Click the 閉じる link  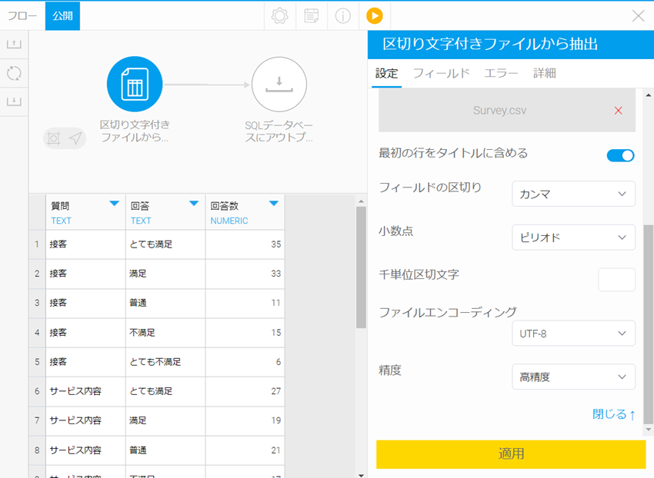pos(614,414)
